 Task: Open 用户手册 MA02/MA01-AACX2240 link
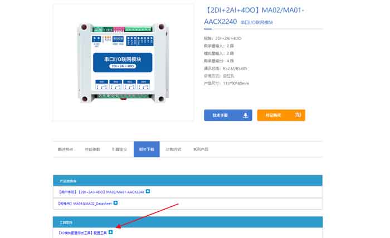[101, 192]
